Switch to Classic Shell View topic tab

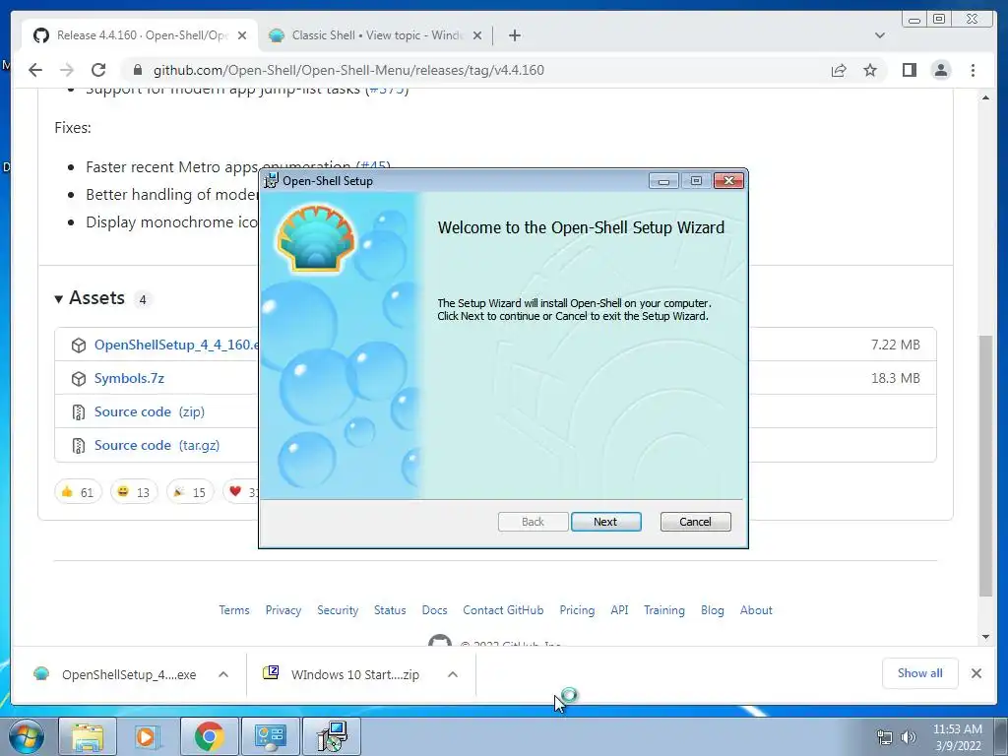pos(377,35)
